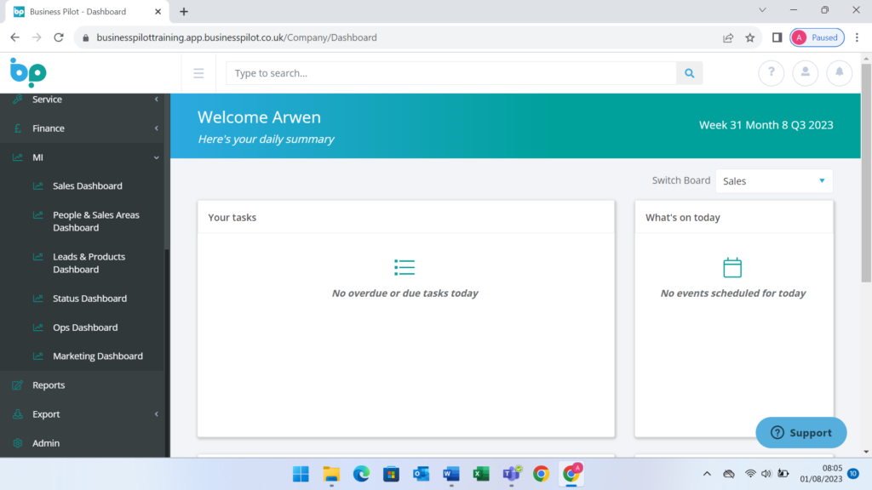This screenshot has width=872, height=490.
Task: Select Marketing Dashboard menu item
Action: tap(97, 356)
